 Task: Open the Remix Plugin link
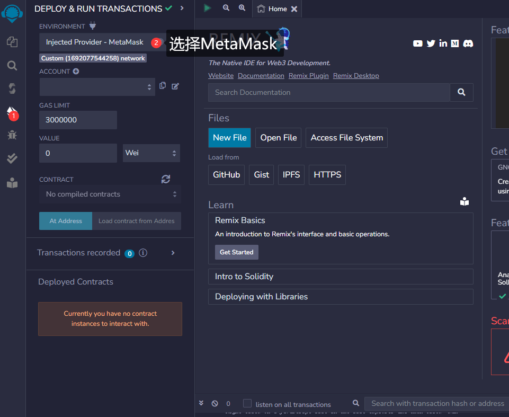308,76
